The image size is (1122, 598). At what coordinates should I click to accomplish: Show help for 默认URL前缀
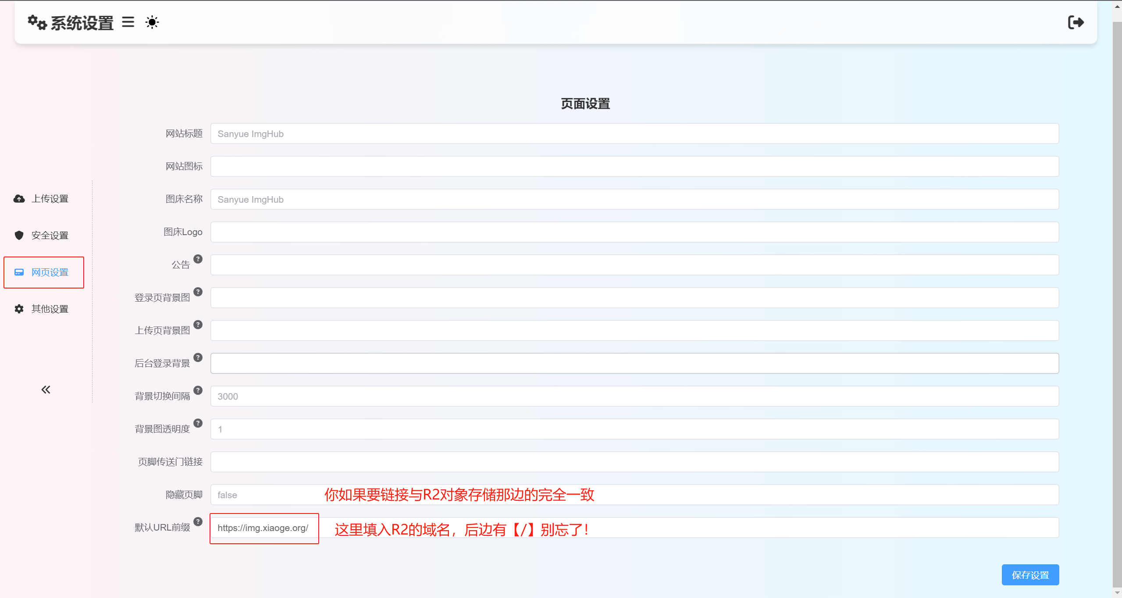[x=199, y=521]
